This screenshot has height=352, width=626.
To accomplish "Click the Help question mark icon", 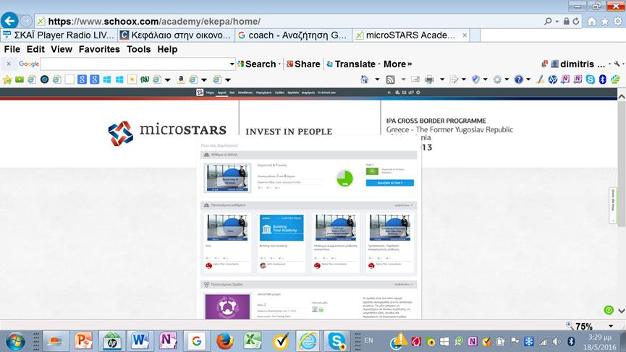I will [519, 80].
